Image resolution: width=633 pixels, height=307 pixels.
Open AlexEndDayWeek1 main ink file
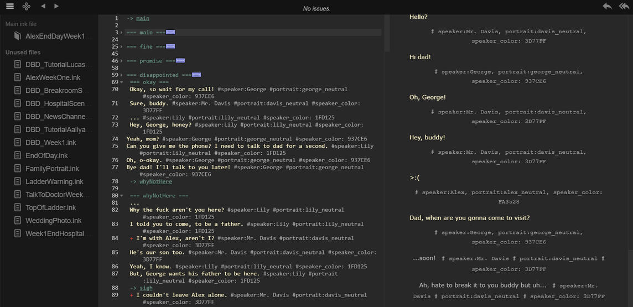click(x=55, y=37)
